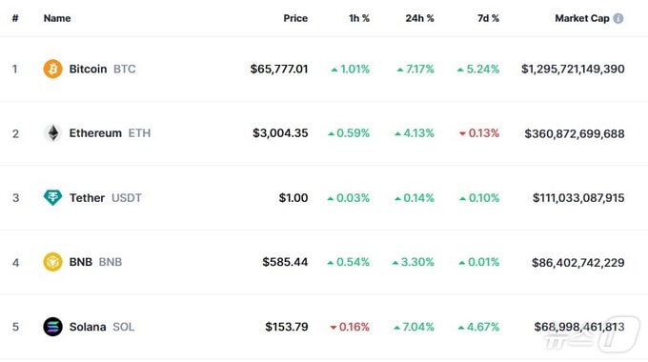Click the # rank column header
This screenshot has height=362, width=648.
[15, 18]
